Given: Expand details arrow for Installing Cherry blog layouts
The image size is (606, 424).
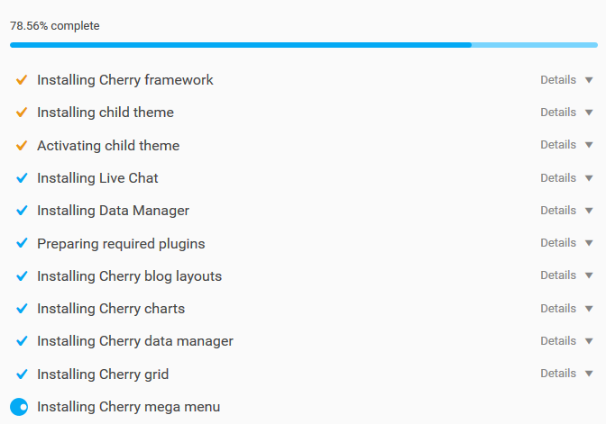Looking at the screenshot, I should coord(589,275).
